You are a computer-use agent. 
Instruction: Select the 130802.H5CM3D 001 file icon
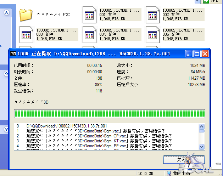coord(89,15)
